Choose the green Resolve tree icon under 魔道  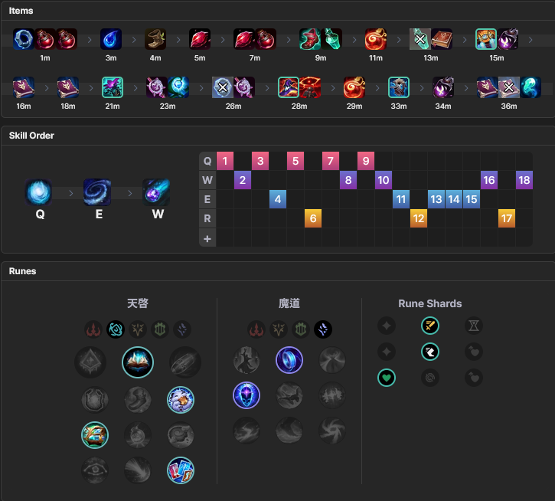(x=301, y=329)
